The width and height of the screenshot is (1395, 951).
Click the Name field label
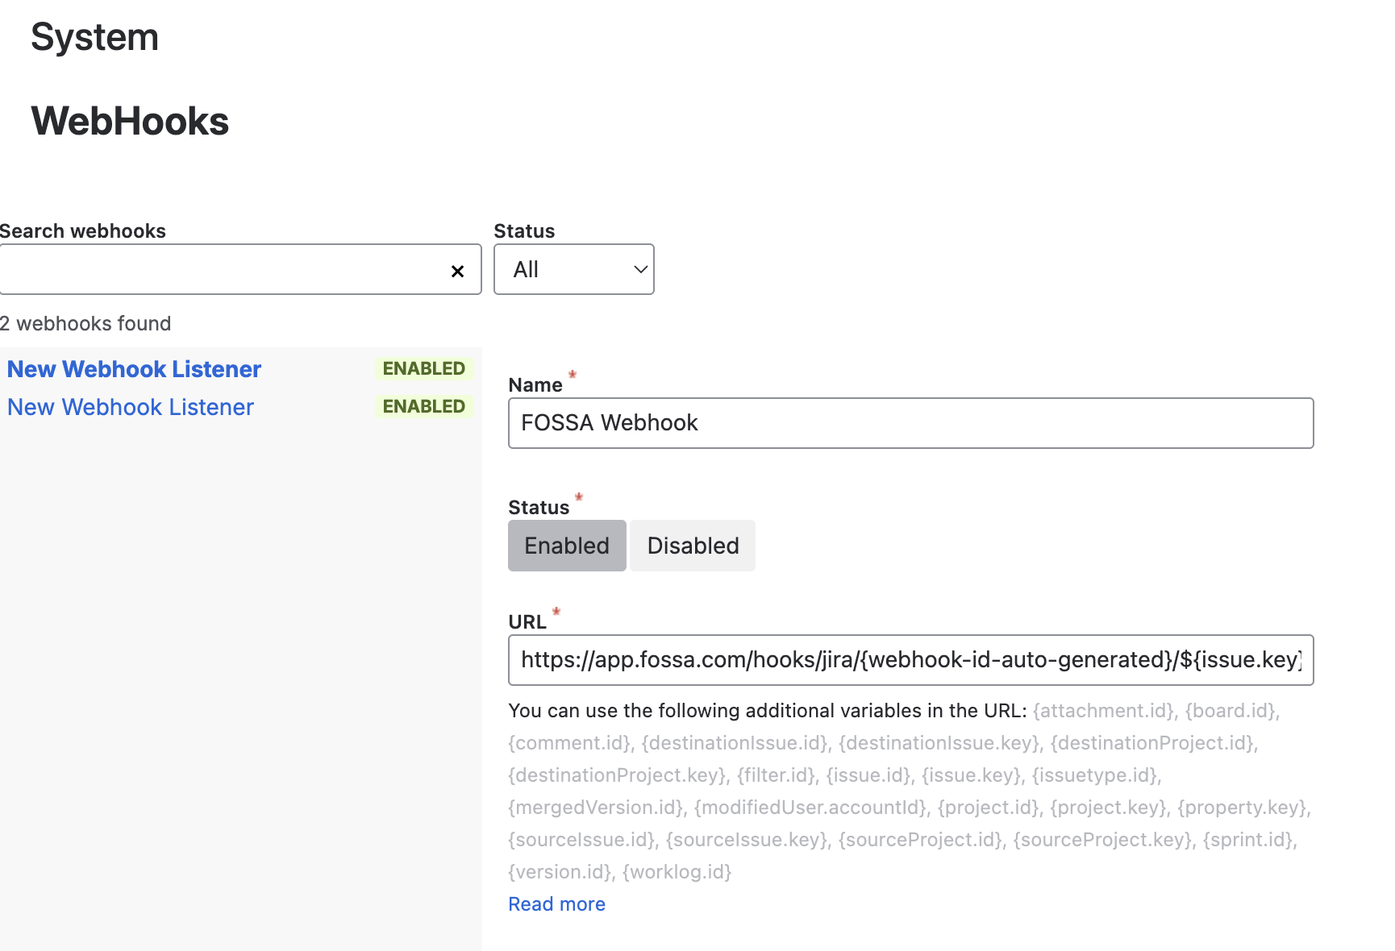tap(535, 385)
